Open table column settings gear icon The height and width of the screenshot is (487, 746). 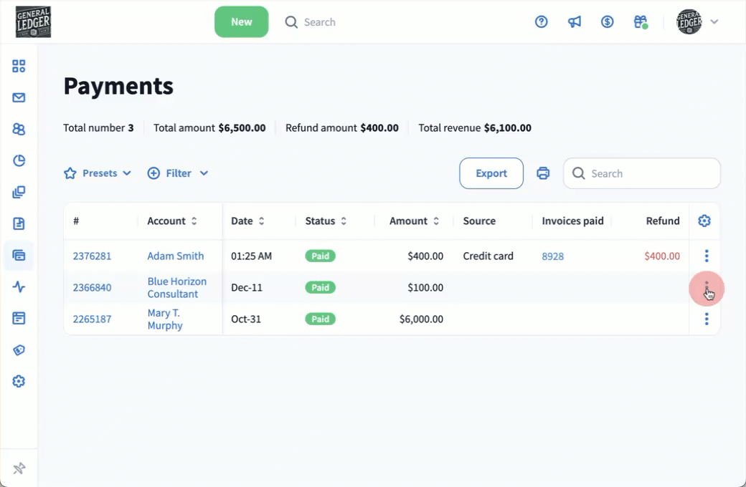click(704, 221)
